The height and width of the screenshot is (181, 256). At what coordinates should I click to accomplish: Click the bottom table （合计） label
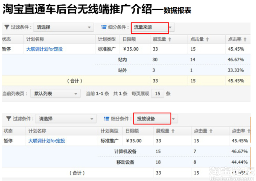[77, 172]
